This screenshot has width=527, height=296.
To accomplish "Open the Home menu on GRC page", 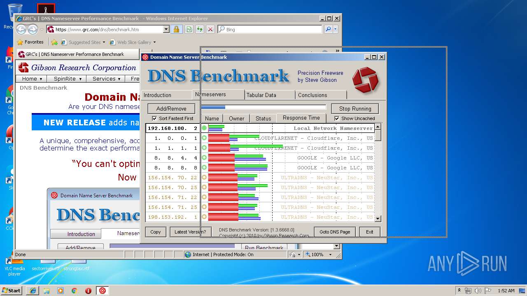I will coord(32,79).
